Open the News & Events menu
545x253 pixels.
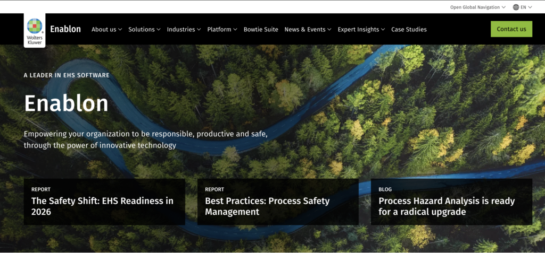pos(308,30)
